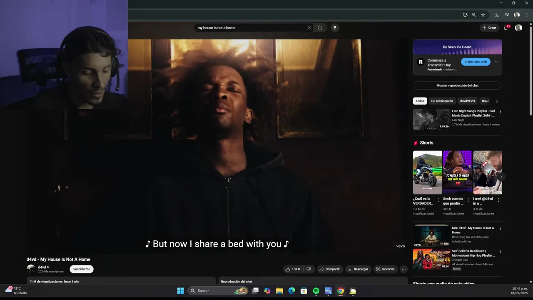Viewport: 533px width, 300px height.
Task: Open Sech cuenta que perdió Short
Action: [457, 172]
